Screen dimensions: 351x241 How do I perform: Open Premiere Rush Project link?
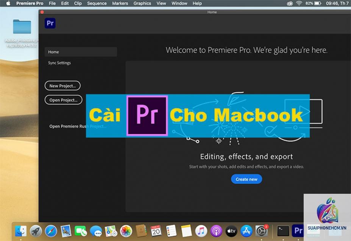(78, 126)
